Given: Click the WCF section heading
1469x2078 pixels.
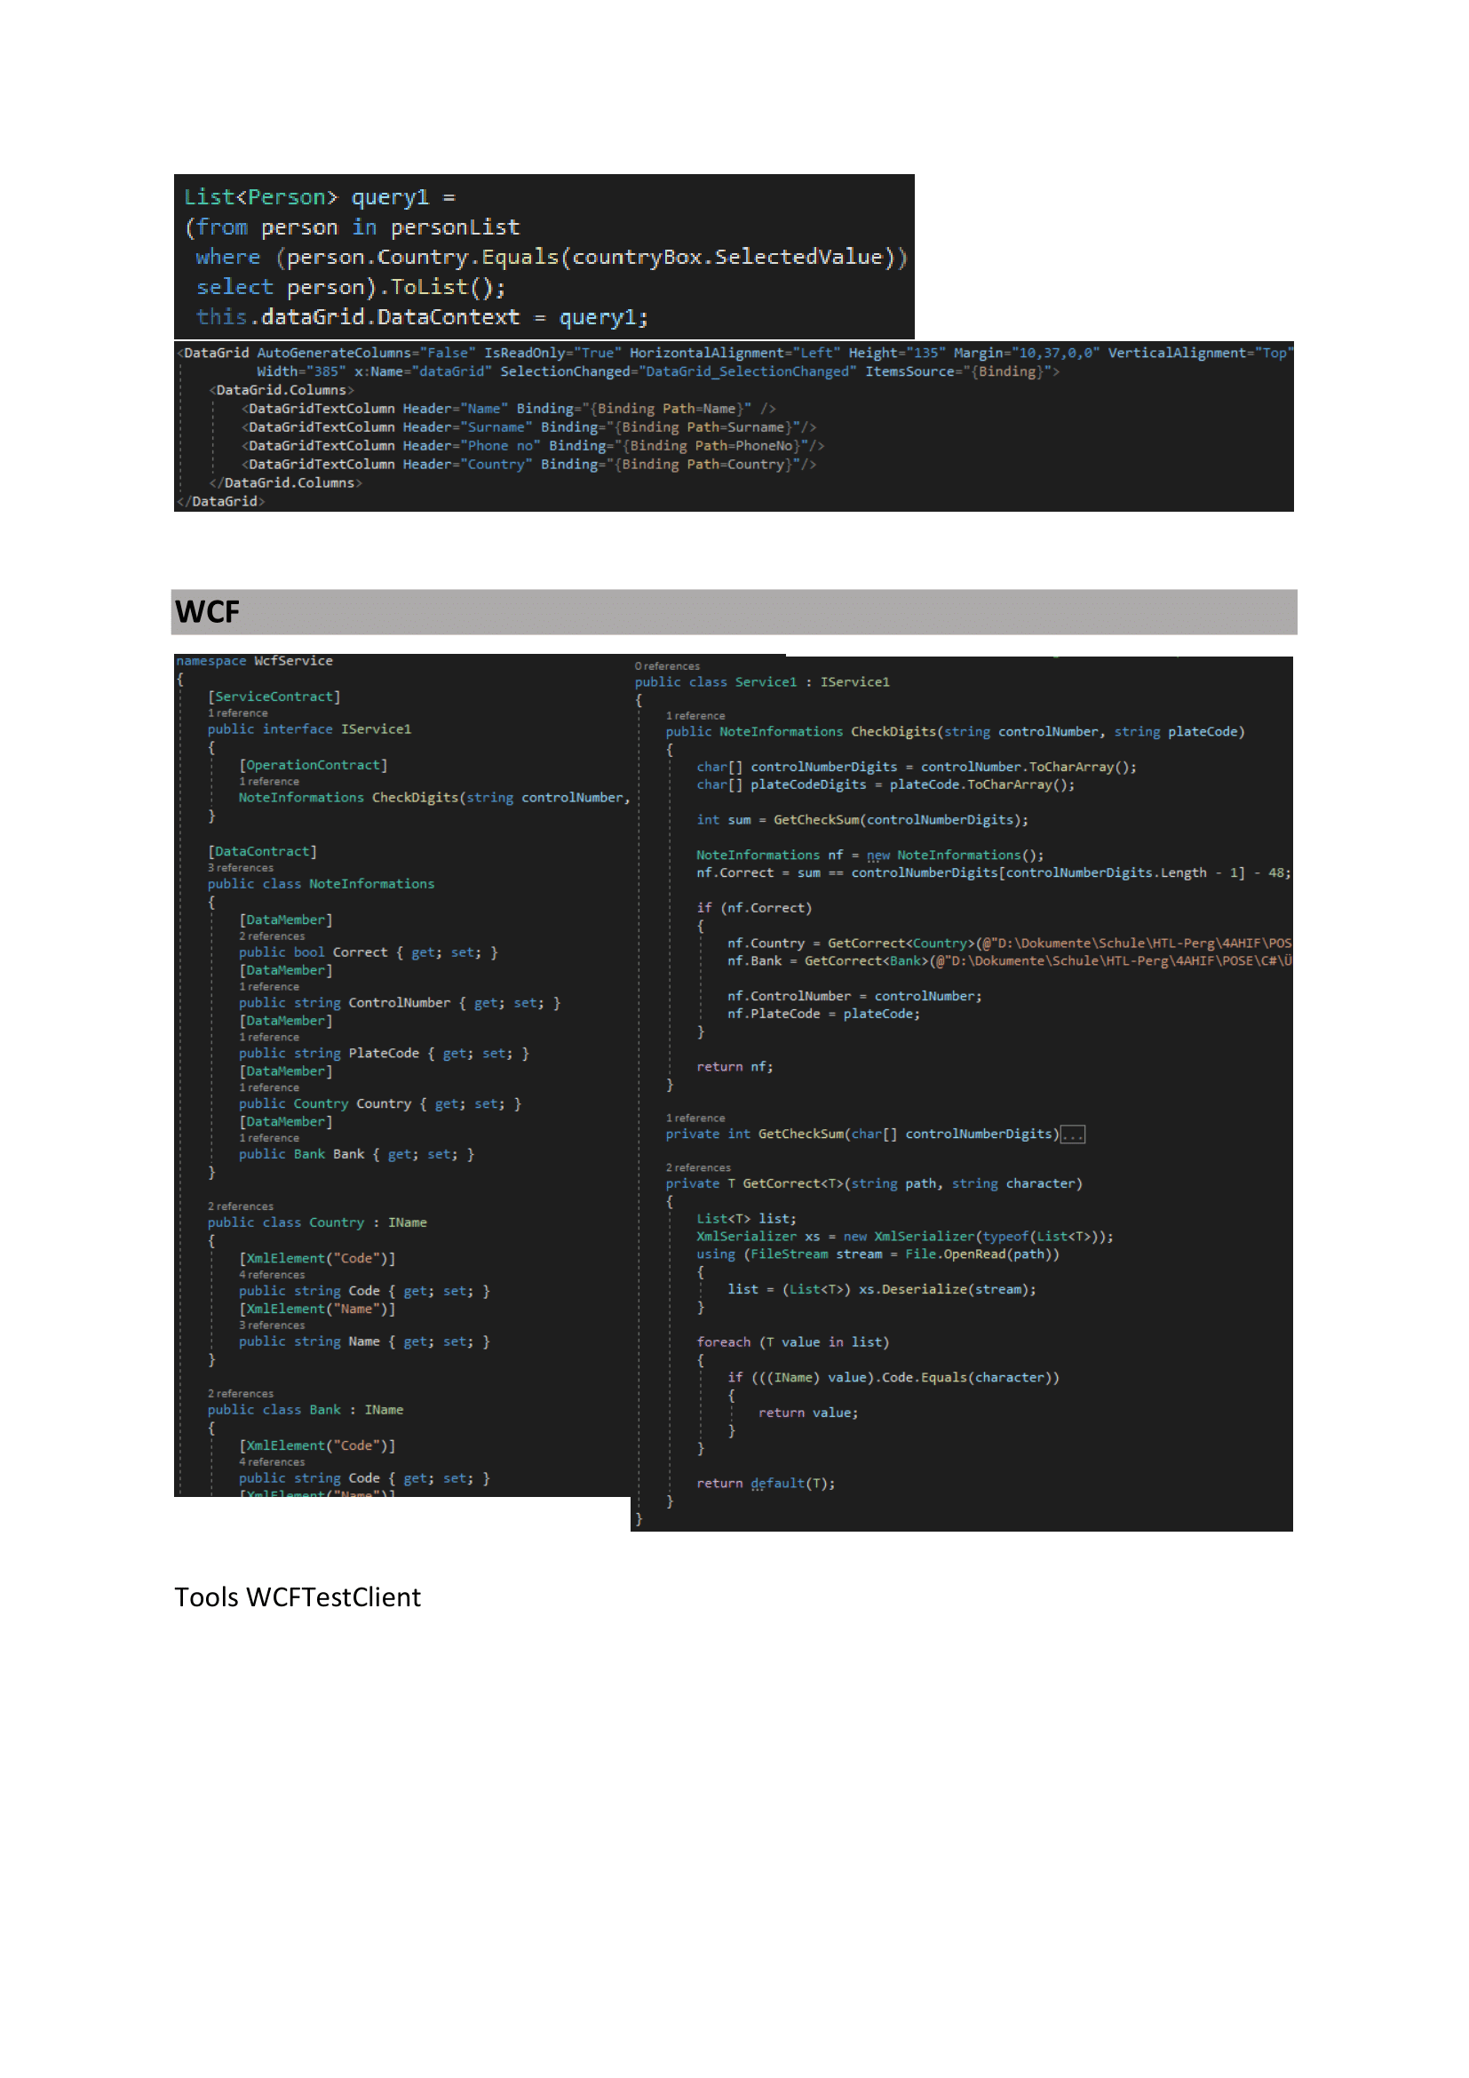Looking at the screenshot, I should pyautogui.click(x=207, y=612).
